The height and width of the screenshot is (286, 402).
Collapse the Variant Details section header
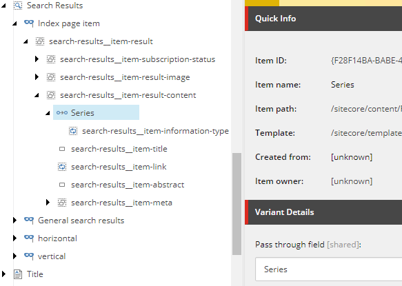[x=323, y=212]
